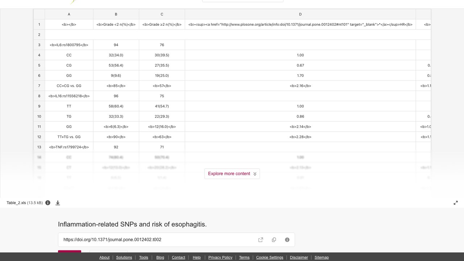464x261 pixels.
Task: Click cell with value 53(56.4)
Action: pyautogui.click(x=116, y=66)
